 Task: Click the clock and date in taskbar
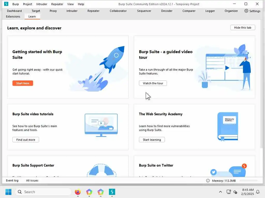pyautogui.click(x=247, y=192)
